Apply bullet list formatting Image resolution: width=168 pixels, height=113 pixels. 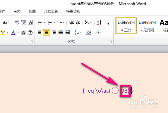(40, 22)
